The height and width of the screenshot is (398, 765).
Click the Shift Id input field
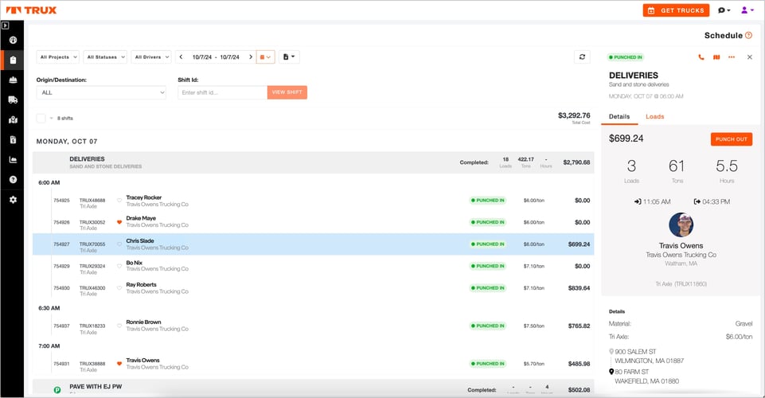(222, 92)
